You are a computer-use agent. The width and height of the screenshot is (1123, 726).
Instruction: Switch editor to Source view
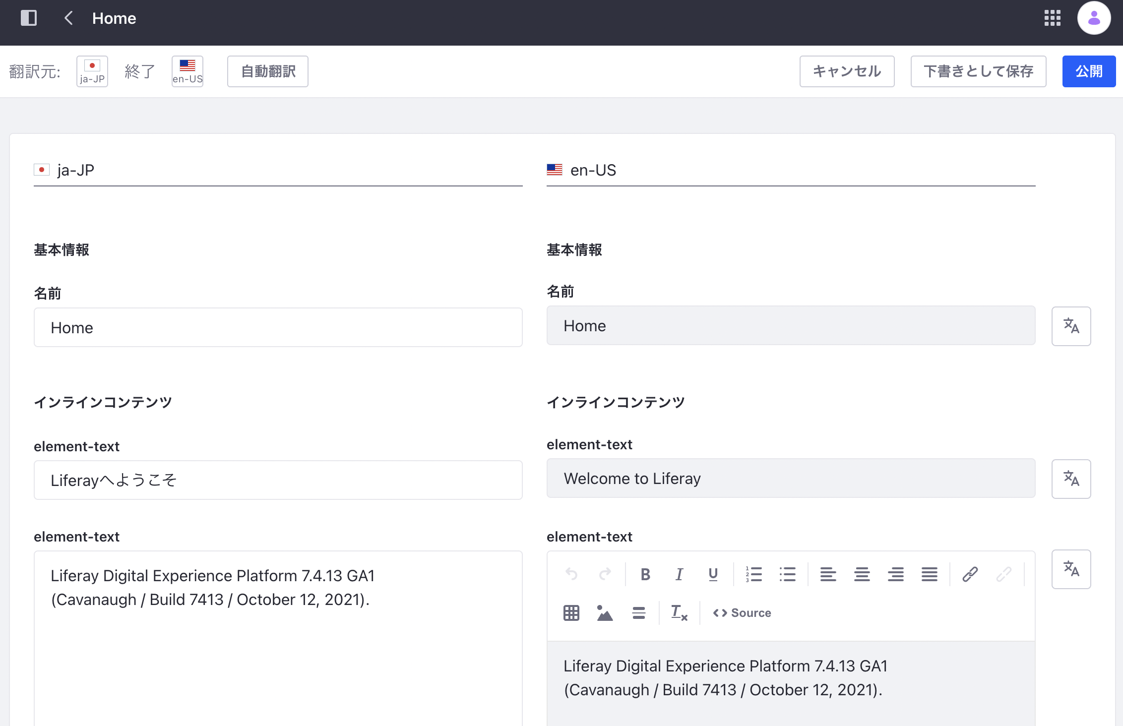coord(742,613)
